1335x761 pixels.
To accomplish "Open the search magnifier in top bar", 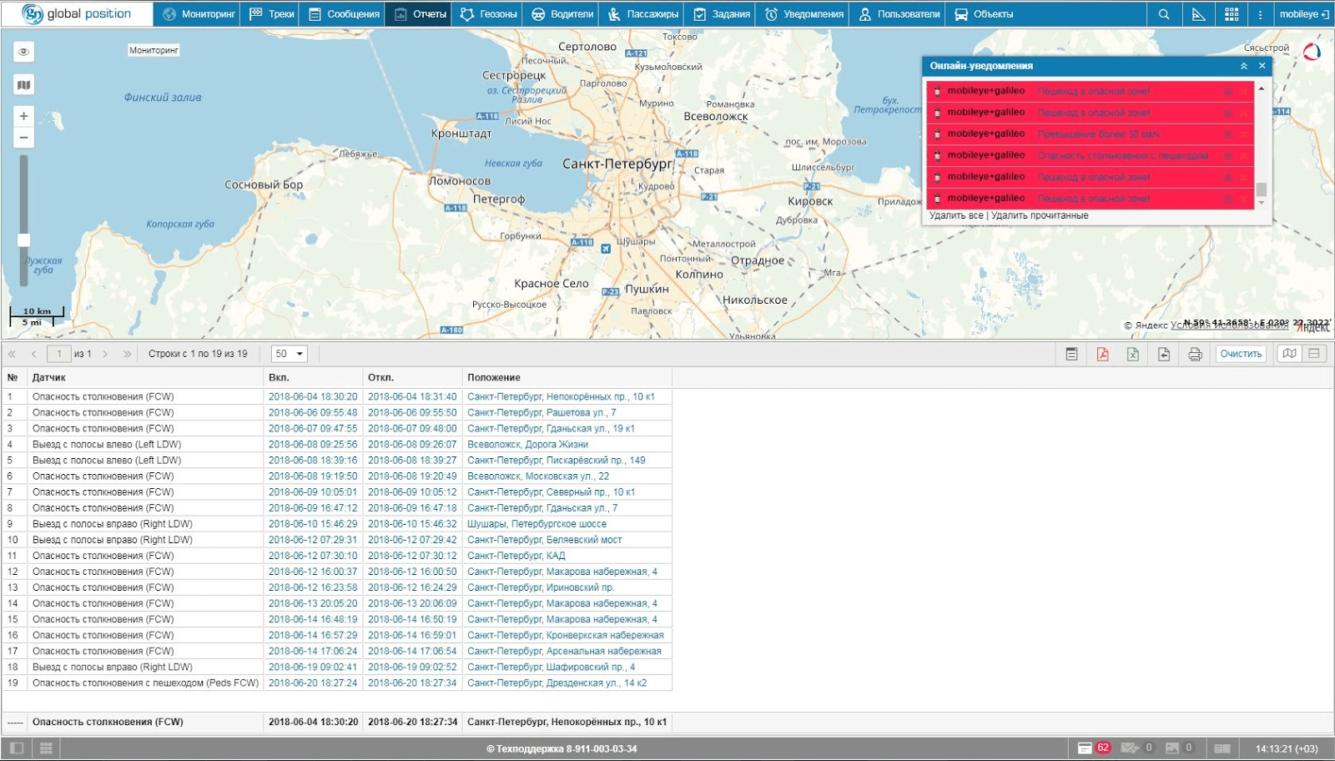I will (x=1164, y=14).
